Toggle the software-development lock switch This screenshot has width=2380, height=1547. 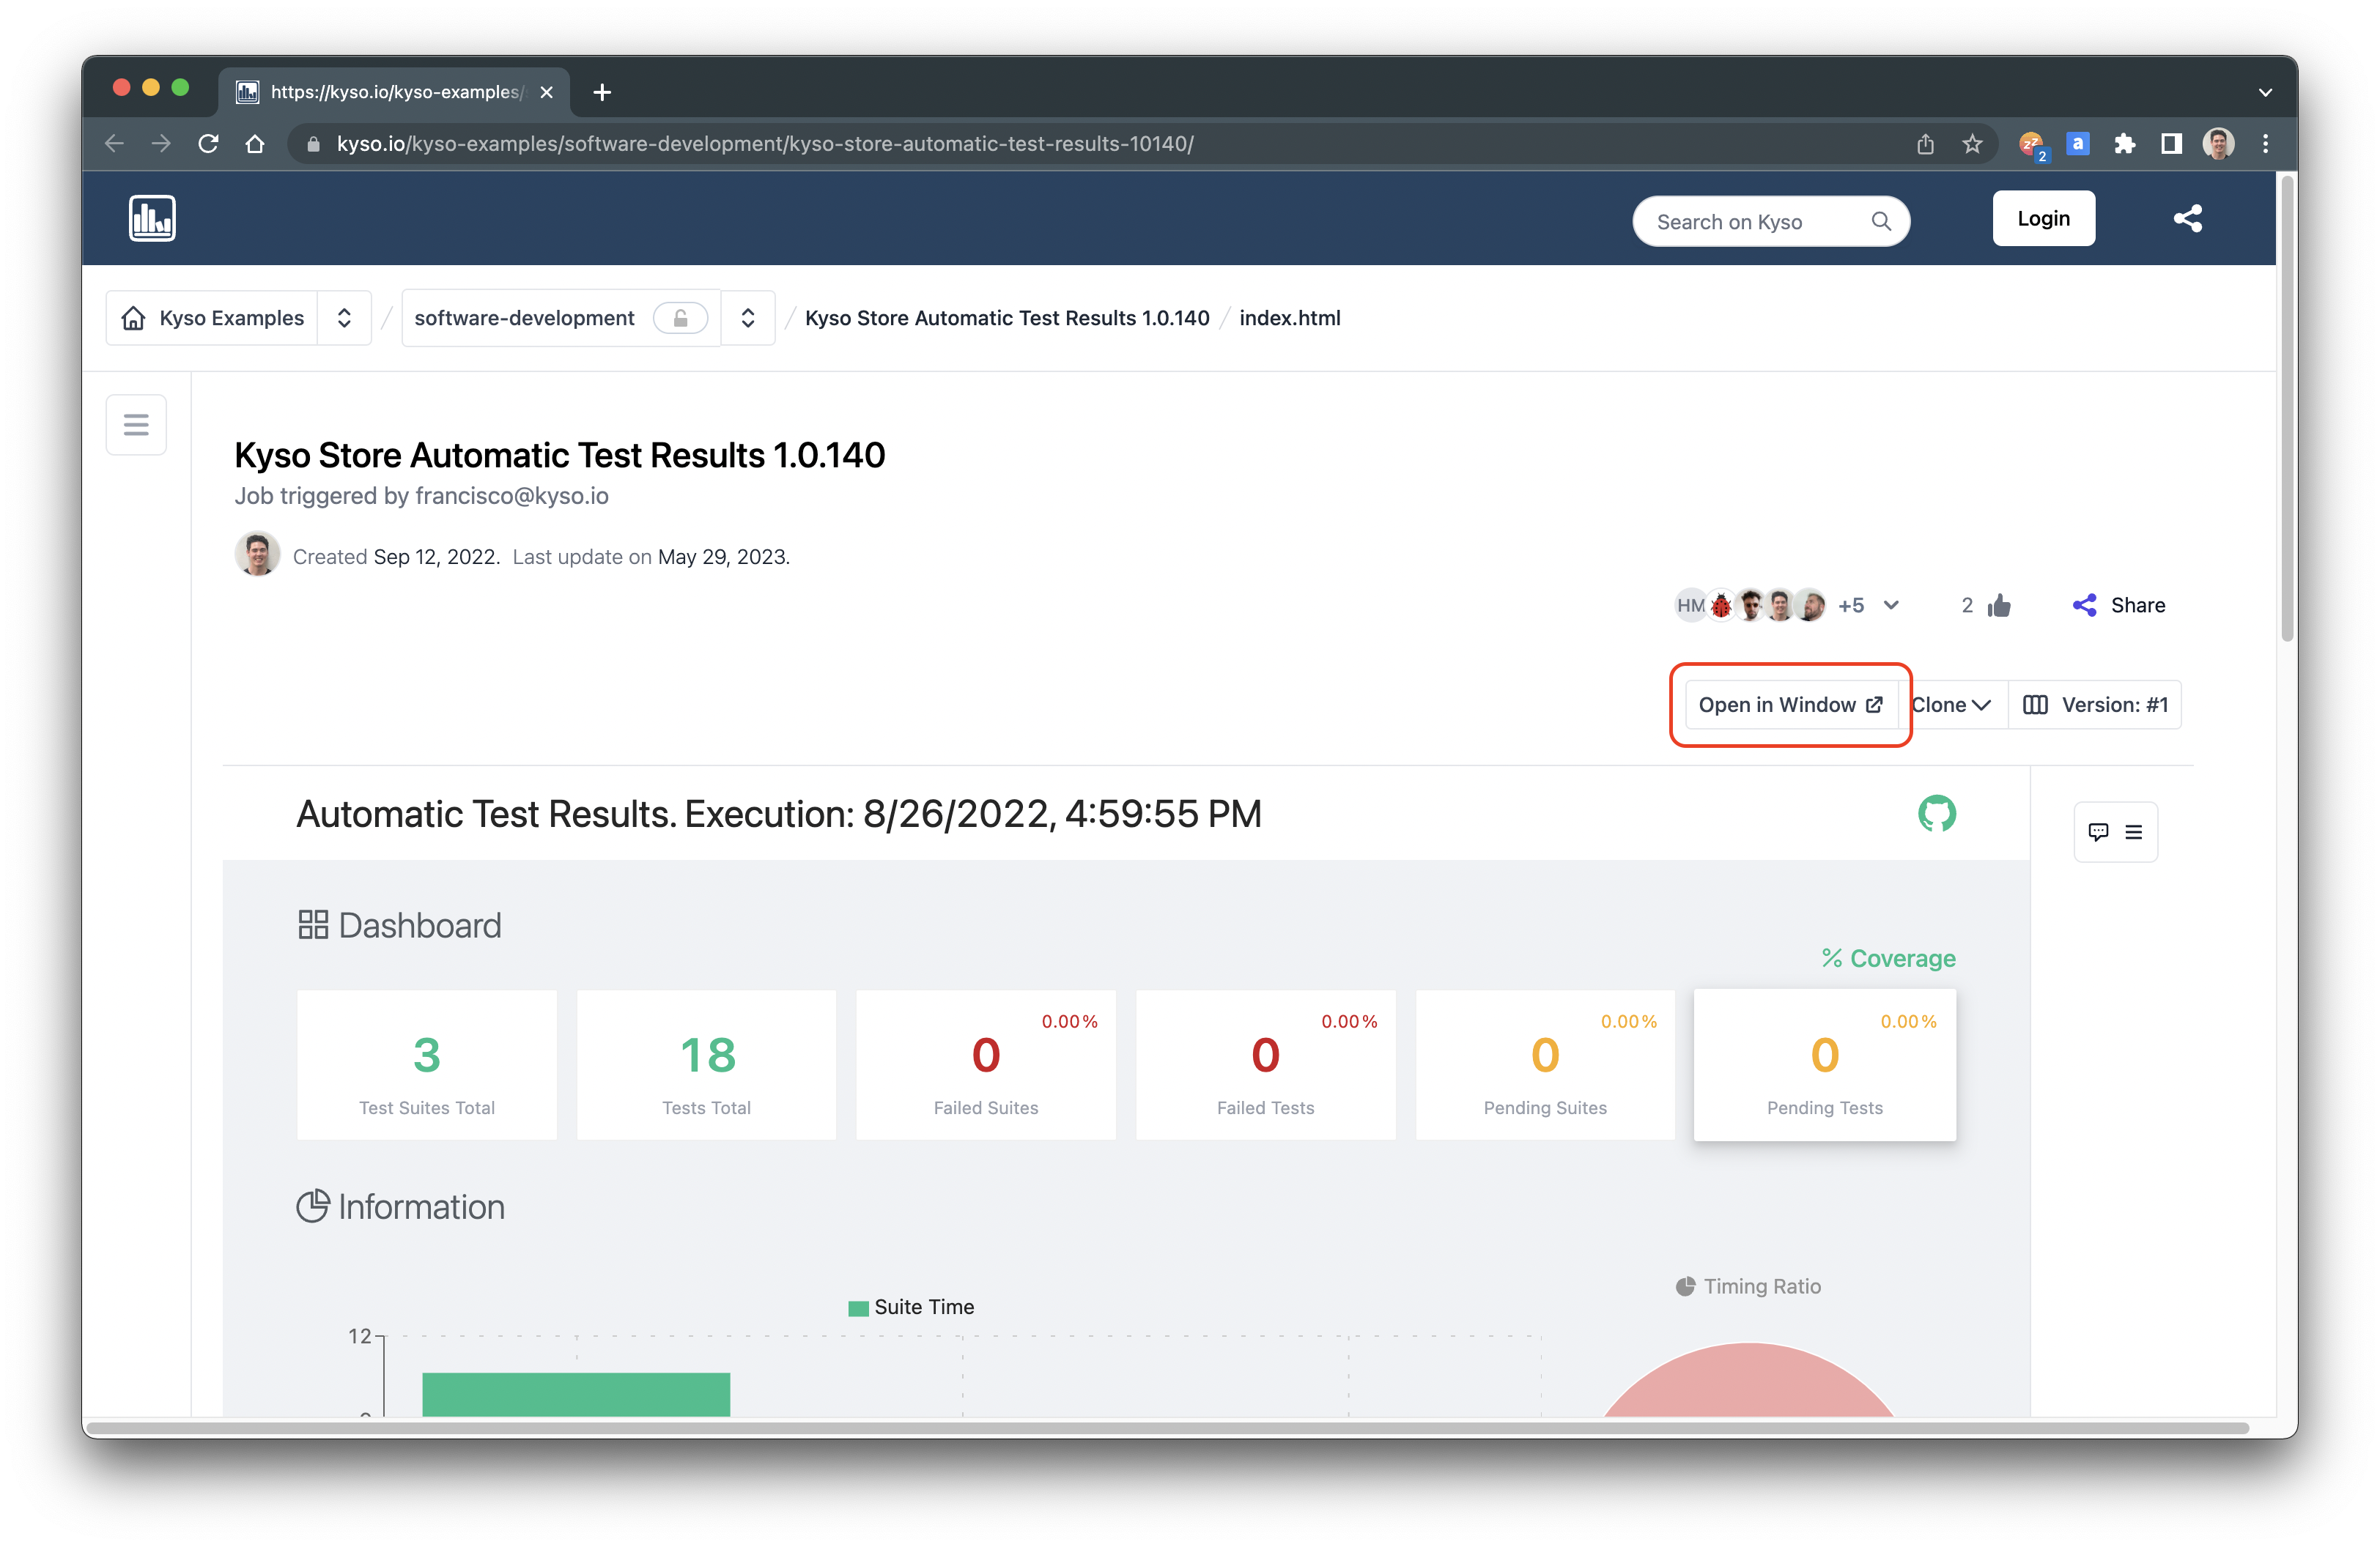click(x=680, y=318)
